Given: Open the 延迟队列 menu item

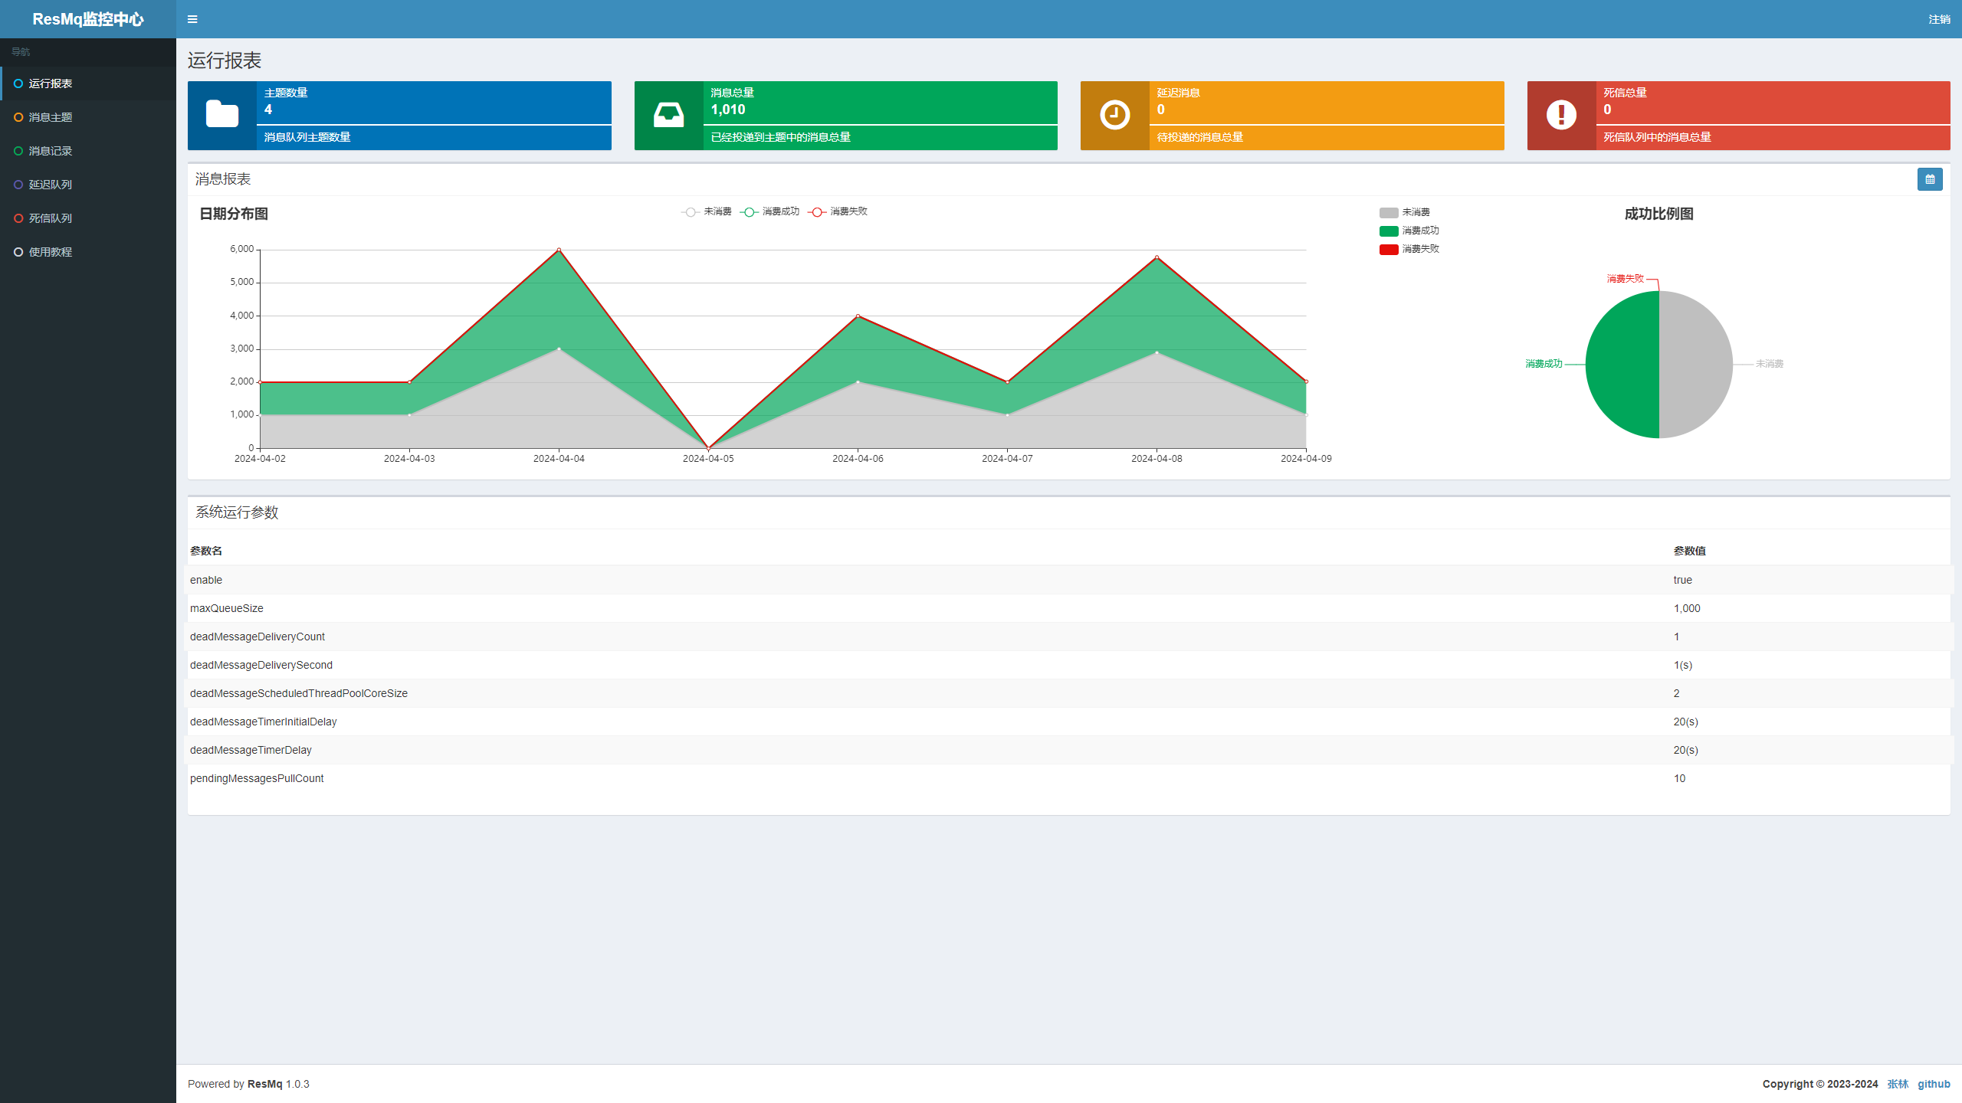Looking at the screenshot, I should [x=51, y=185].
